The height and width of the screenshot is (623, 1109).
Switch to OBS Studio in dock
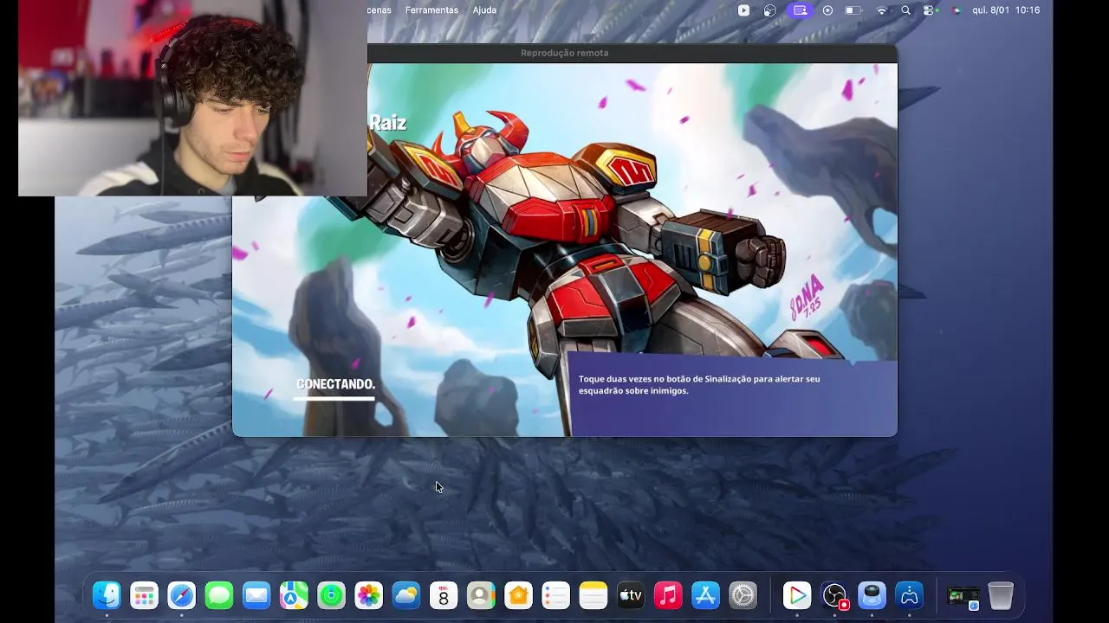(834, 595)
